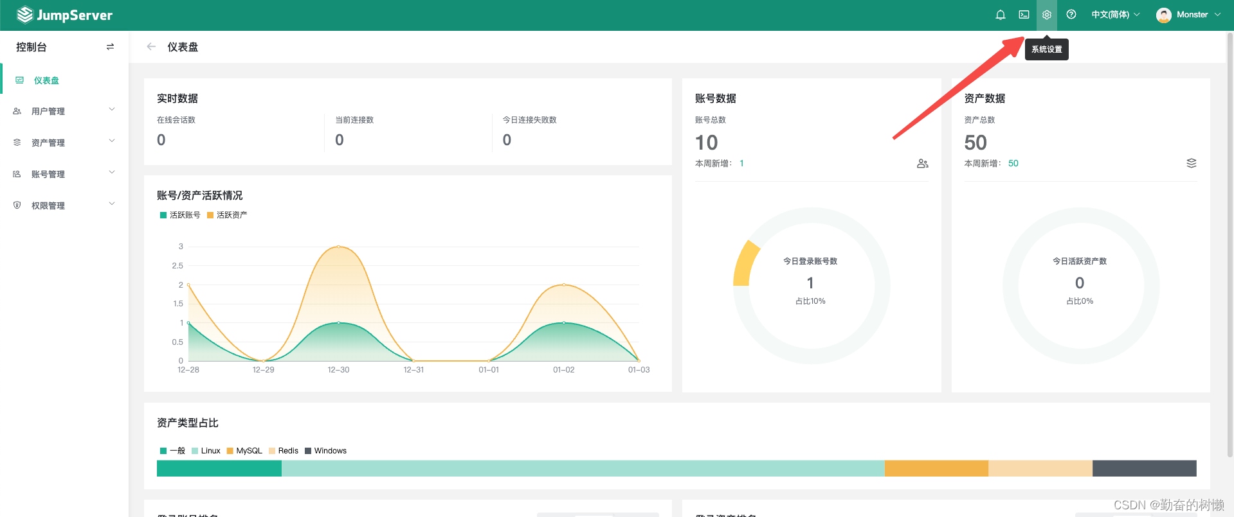
Task: Click the 12-30 peak chart point
Action: [x=339, y=247]
